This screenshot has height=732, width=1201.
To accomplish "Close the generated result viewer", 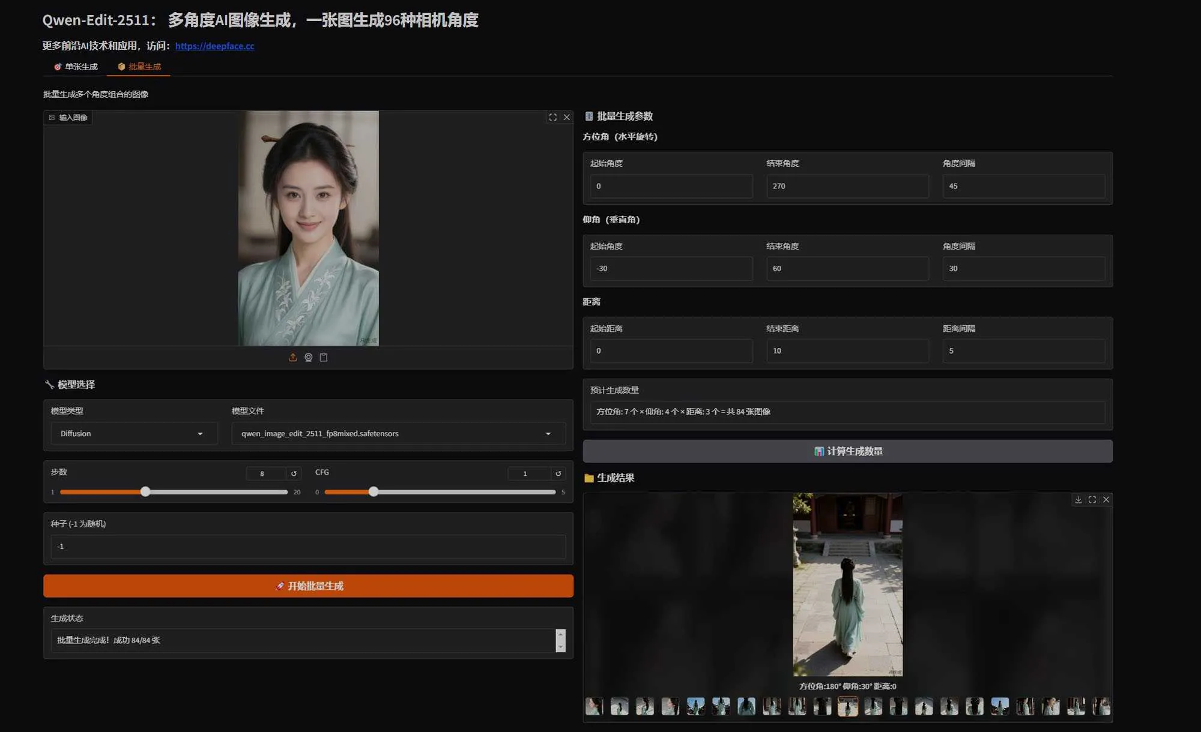I will click(1106, 499).
